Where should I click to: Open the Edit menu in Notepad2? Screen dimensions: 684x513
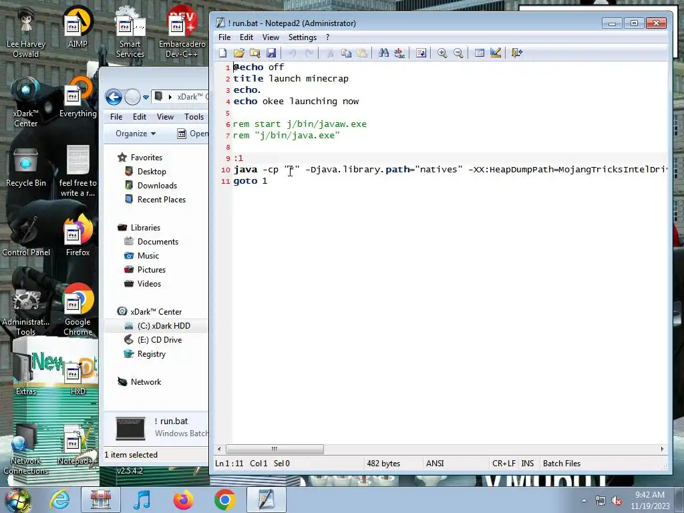pos(246,37)
